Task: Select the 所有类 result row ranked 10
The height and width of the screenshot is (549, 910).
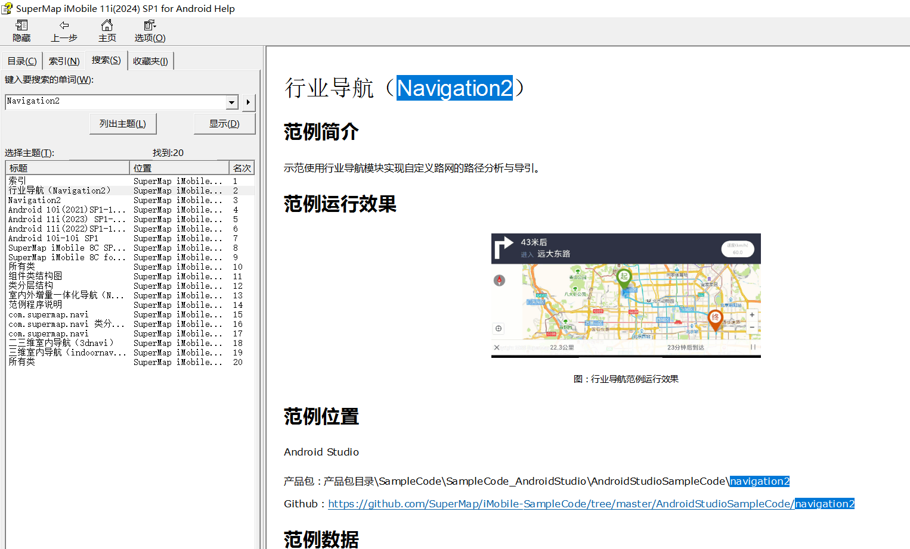Action: 130,267
